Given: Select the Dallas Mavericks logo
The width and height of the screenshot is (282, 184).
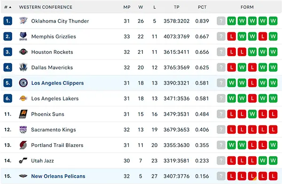Looking at the screenshot, I should click(x=23, y=67).
